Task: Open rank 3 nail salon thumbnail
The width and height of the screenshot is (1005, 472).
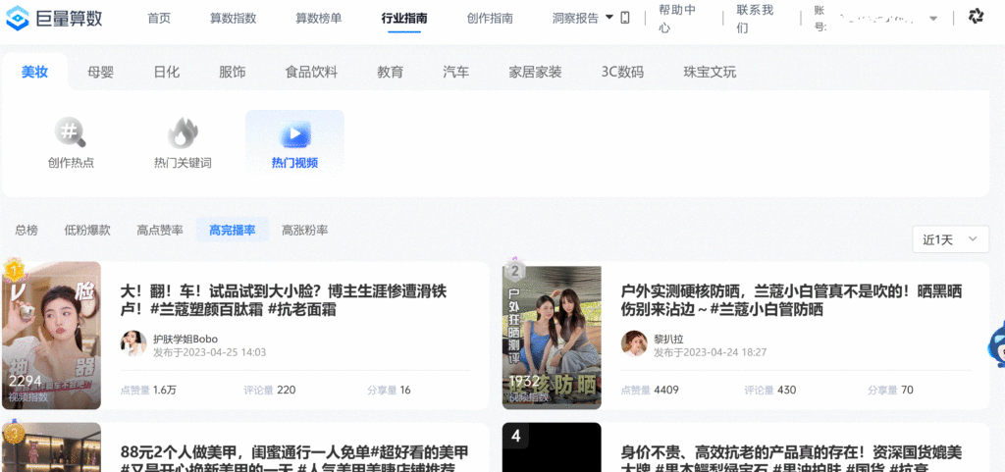Action: tap(51, 447)
